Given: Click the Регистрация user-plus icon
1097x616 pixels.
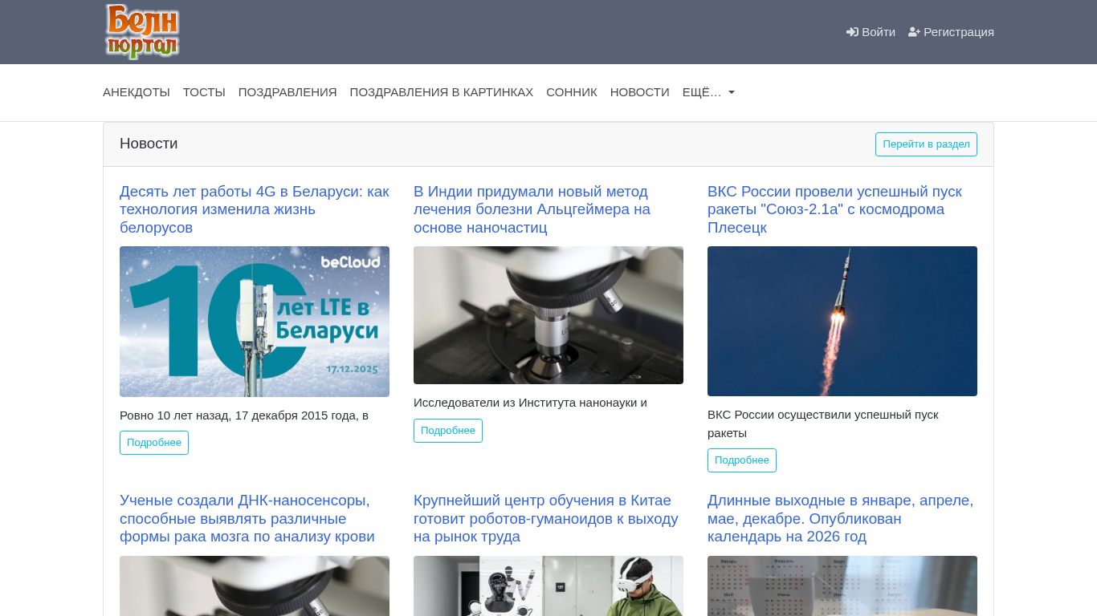Looking at the screenshot, I should [x=914, y=32].
